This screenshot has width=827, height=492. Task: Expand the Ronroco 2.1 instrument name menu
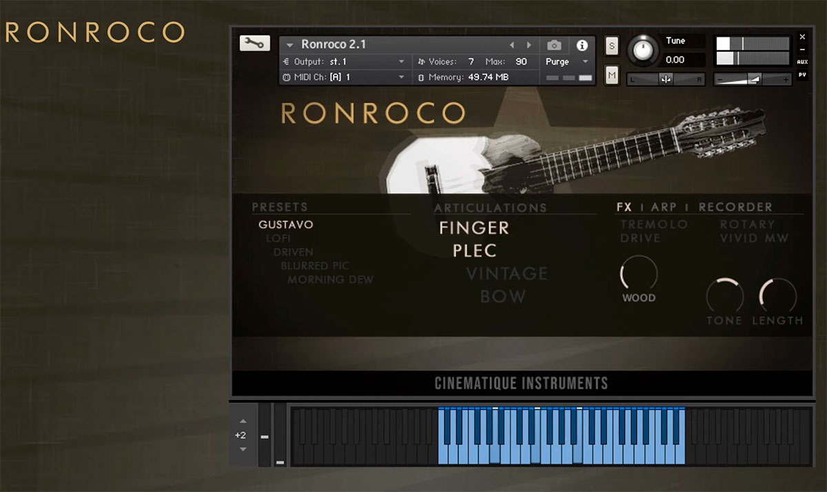290,45
